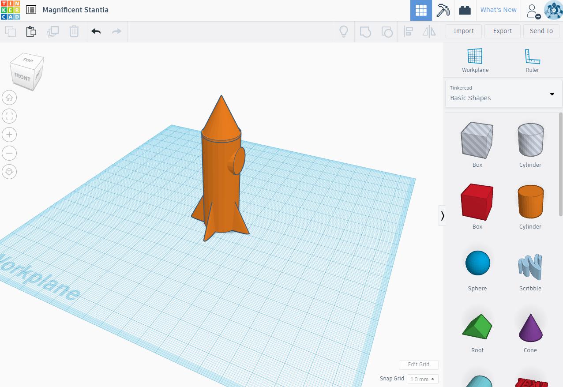Screen dimensions: 563x387
Task: Click the Duplicate and repeat tool
Action: [53, 31]
